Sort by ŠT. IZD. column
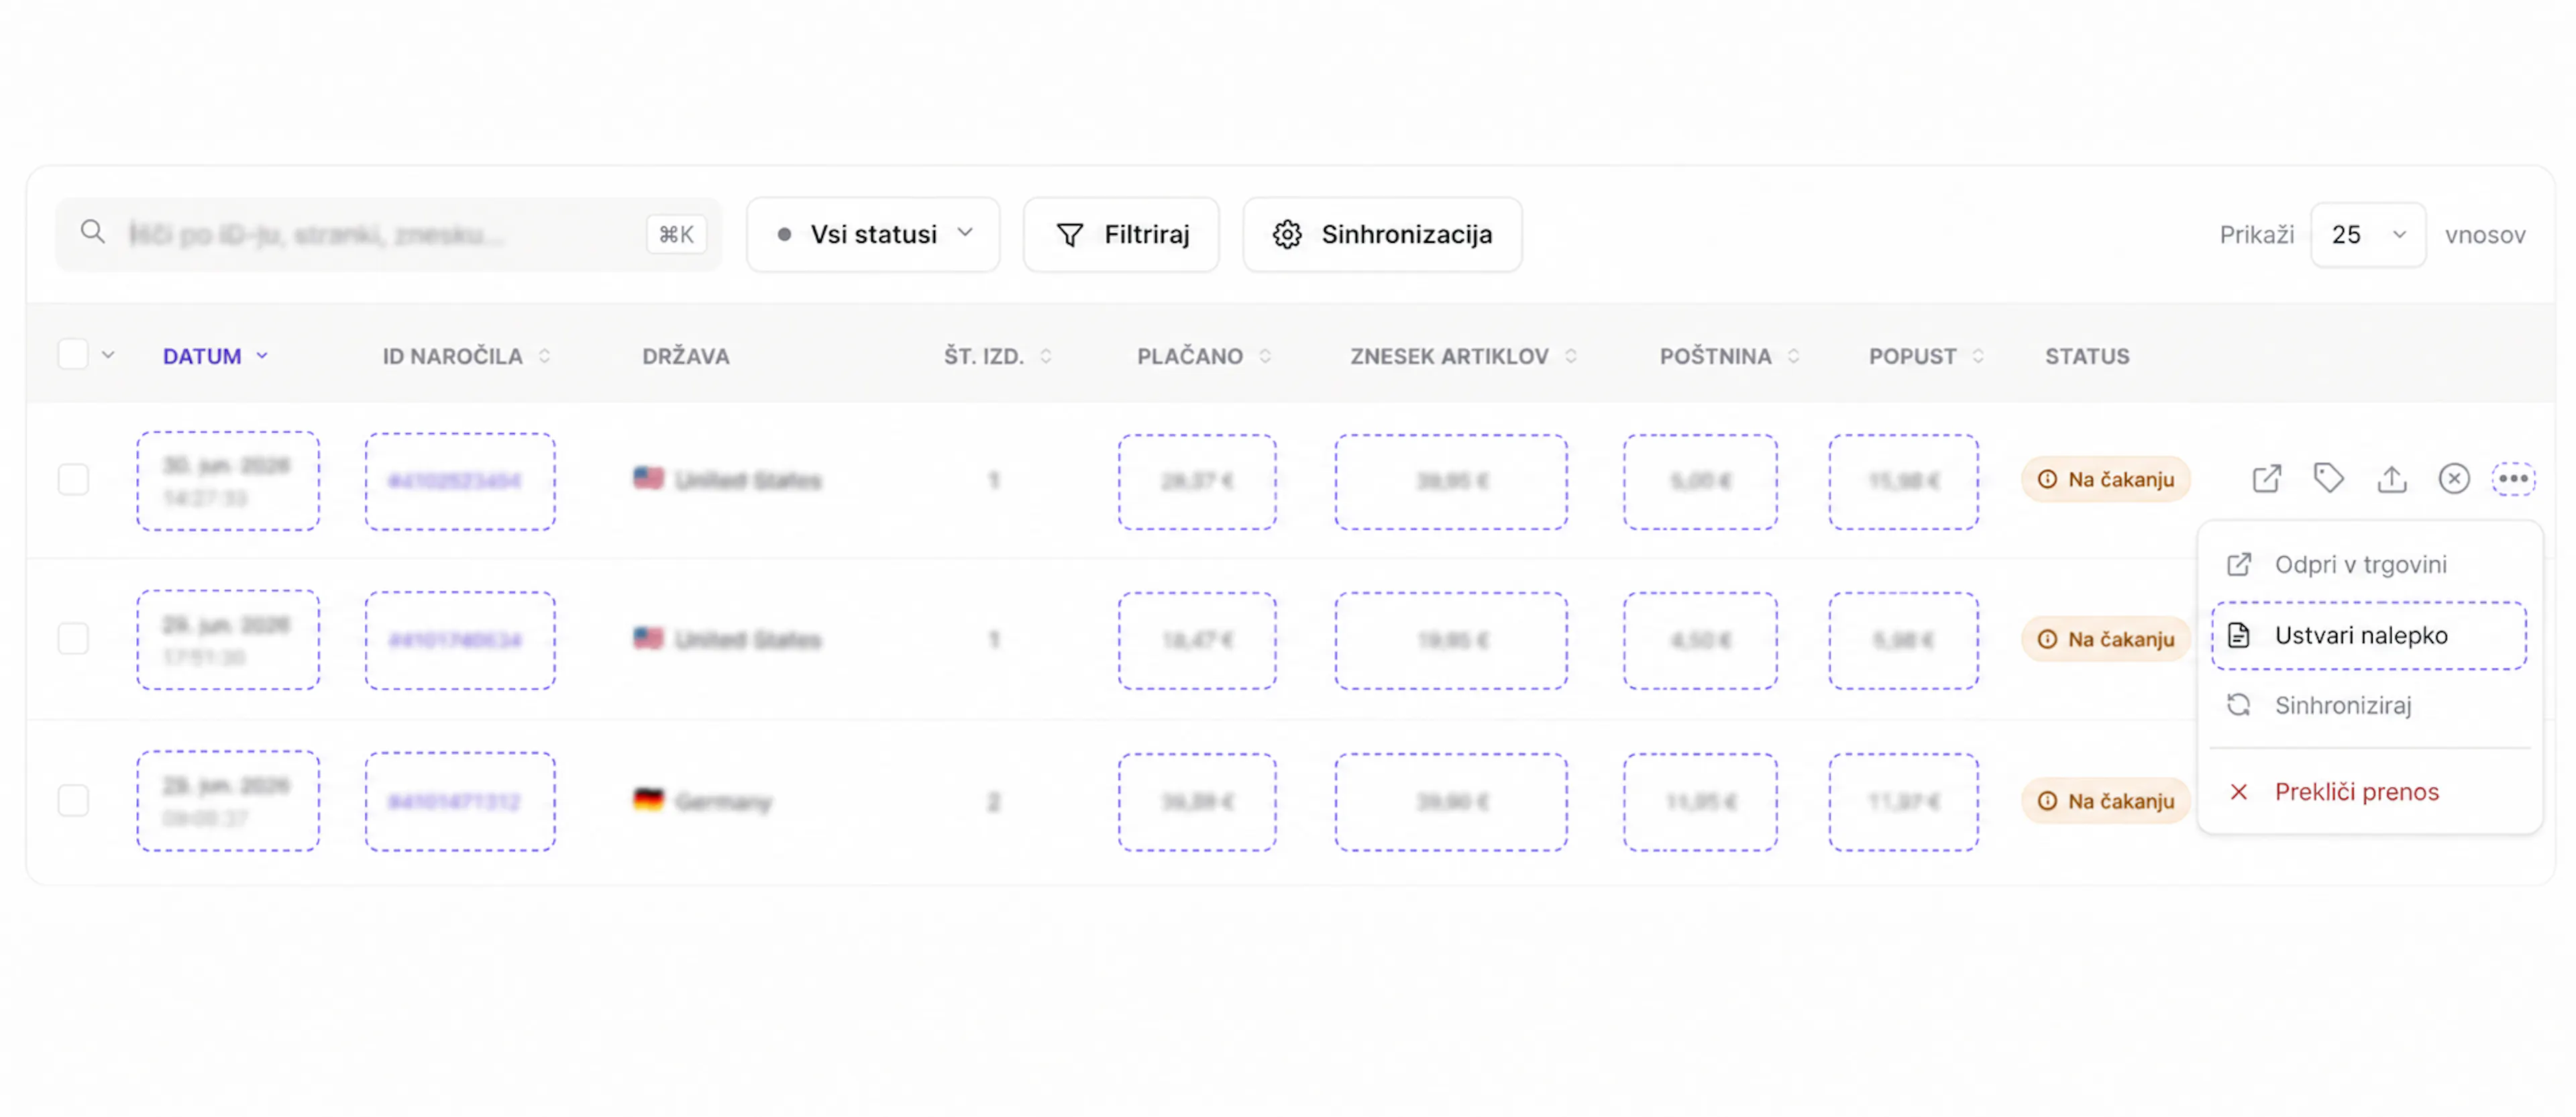2576x1117 pixels. 997,356
